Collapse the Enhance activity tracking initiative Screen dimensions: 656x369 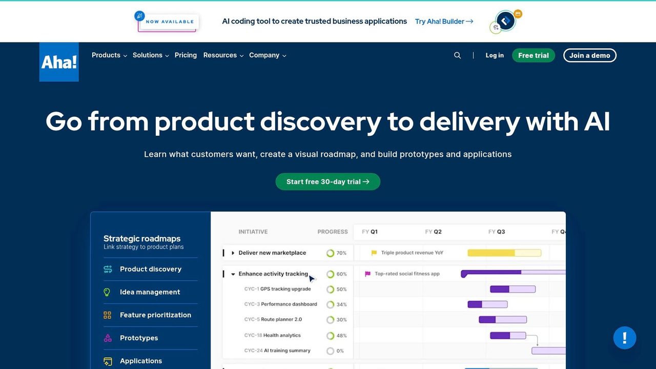pyautogui.click(x=233, y=274)
